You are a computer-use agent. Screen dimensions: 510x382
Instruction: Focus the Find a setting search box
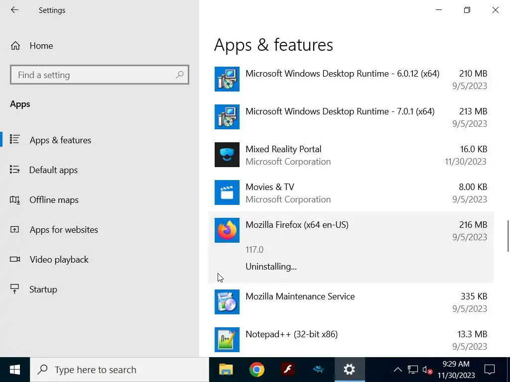(100, 75)
